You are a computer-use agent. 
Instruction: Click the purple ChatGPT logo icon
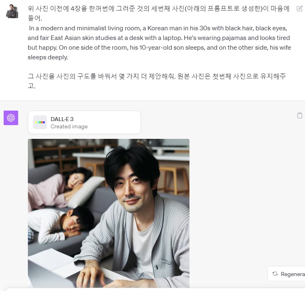[x=11, y=118]
